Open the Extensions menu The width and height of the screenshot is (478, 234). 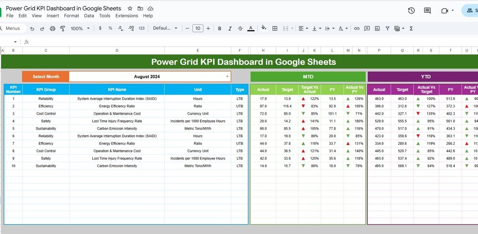[x=126, y=16]
